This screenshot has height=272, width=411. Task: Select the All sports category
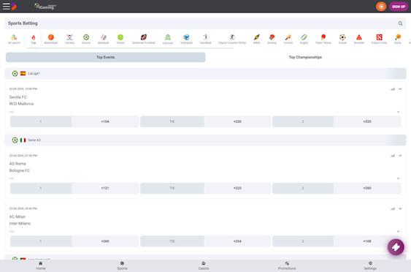click(14, 39)
